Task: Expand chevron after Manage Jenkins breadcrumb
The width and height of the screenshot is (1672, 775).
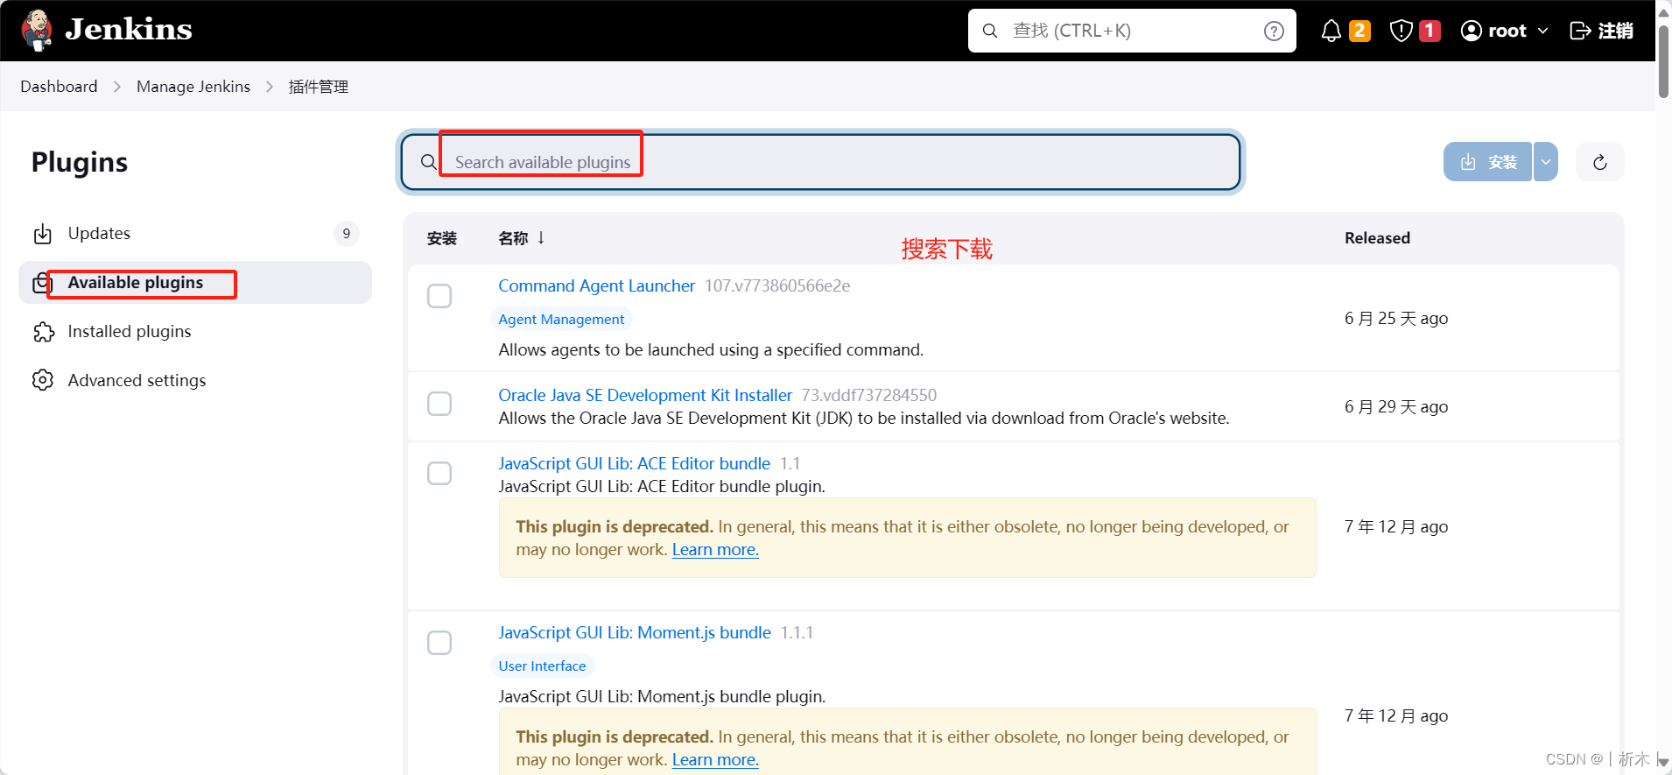Action: click(x=270, y=87)
